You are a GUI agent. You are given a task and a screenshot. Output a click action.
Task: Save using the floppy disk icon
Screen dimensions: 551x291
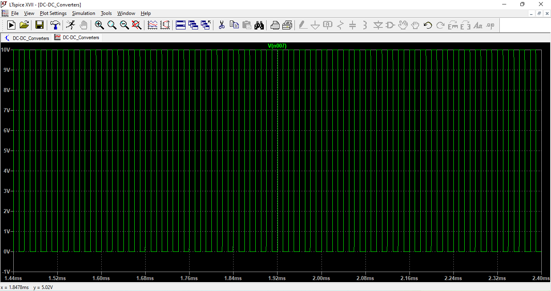click(40, 25)
